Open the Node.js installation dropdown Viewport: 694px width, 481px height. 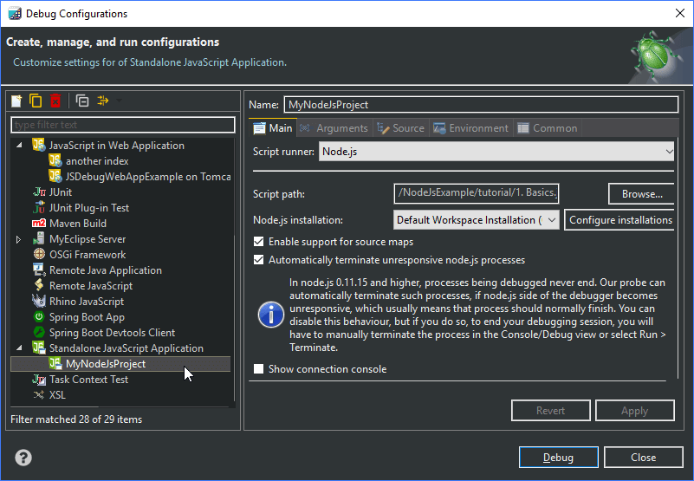click(x=477, y=220)
